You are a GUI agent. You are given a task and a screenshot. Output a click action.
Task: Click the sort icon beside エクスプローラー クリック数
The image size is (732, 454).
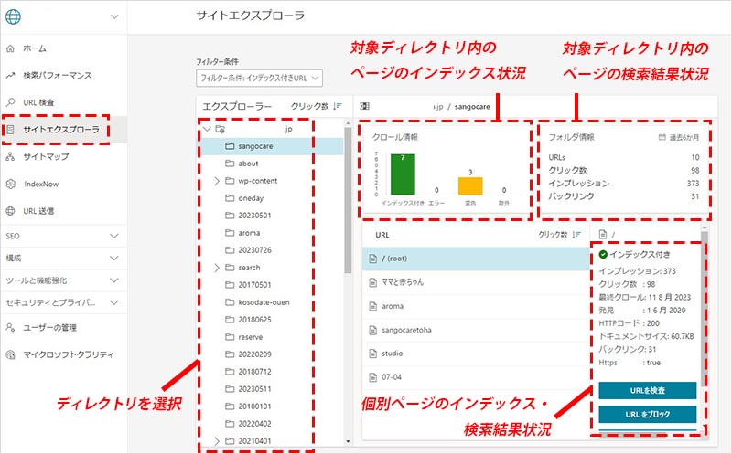click(x=338, y=106)
